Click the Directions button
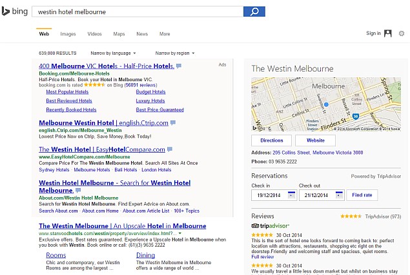The height and width of the screenshot is (275, 410). point(271,140)
